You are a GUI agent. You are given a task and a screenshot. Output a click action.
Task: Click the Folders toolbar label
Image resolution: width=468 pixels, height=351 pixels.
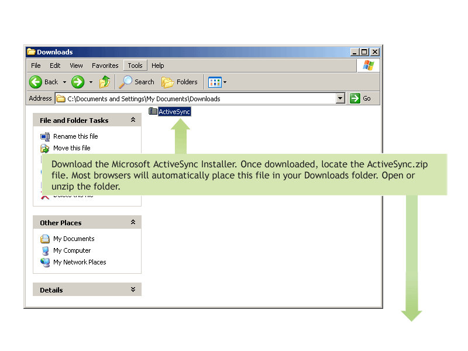tap(187, 82)
